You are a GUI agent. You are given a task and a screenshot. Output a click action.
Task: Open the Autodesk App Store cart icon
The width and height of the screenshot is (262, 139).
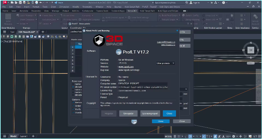point(212,3)
